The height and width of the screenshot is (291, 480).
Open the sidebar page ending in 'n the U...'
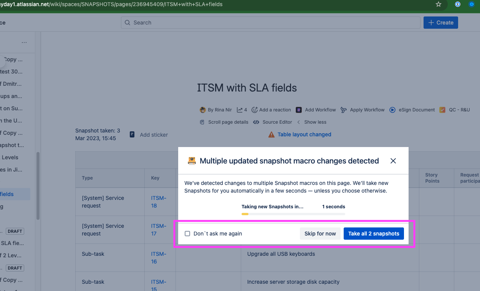11,121
